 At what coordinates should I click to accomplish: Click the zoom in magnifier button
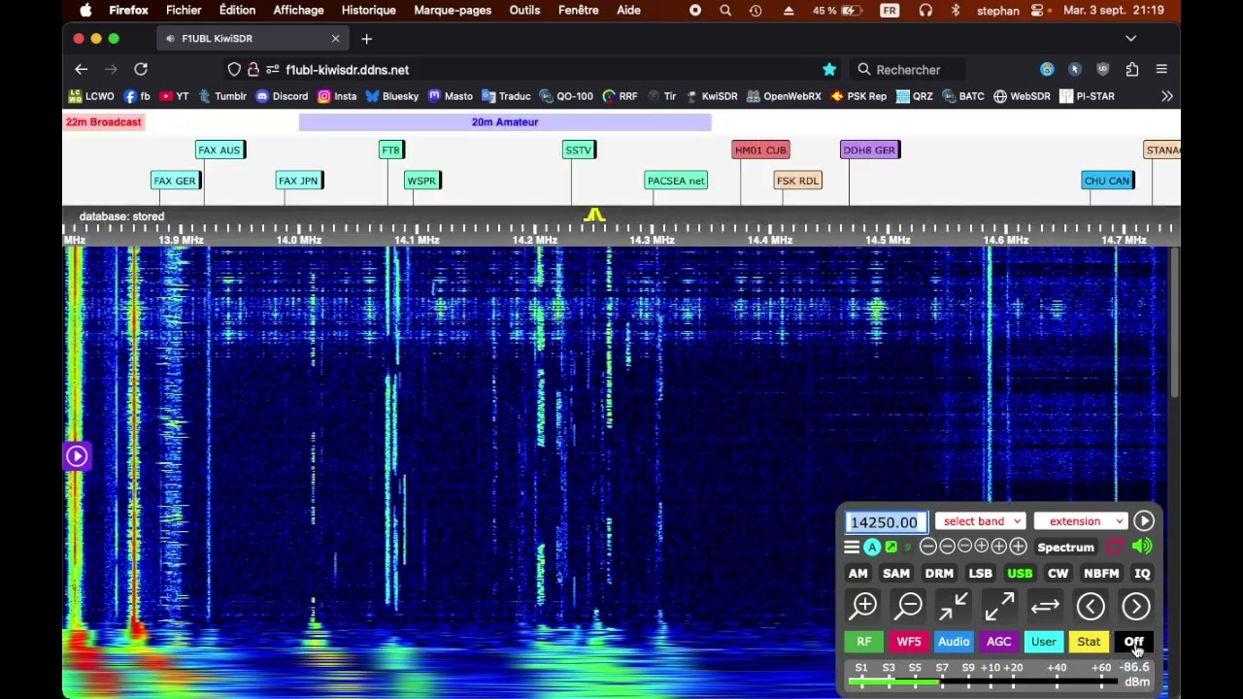[x=863, y=607]
